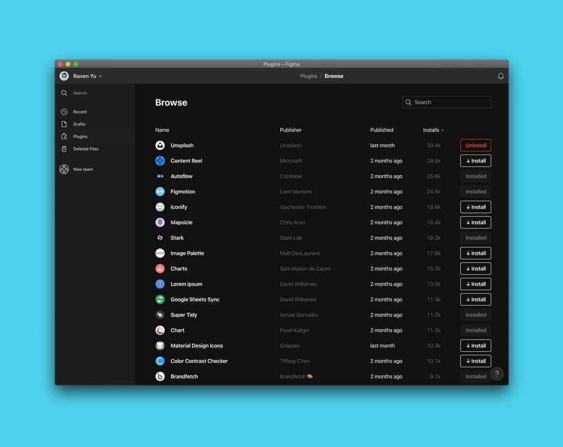The image size is (563, 447).
Task: Click the Figmotion plugin icon
Action: (x=160, y=192)
